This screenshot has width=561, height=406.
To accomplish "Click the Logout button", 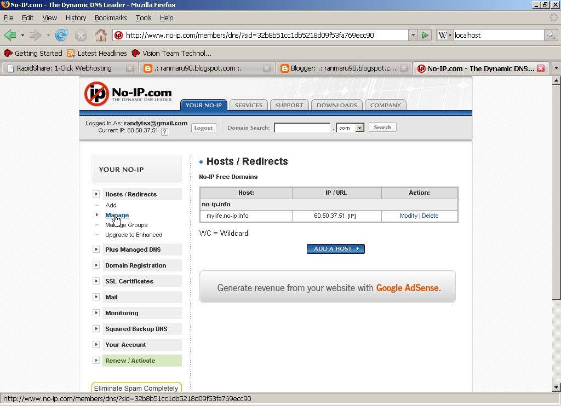I will point(204,127).
